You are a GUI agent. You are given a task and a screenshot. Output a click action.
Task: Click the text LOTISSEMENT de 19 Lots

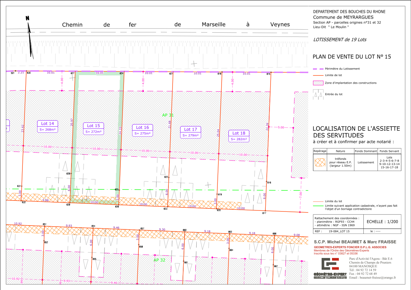click(x=340, y=40)
